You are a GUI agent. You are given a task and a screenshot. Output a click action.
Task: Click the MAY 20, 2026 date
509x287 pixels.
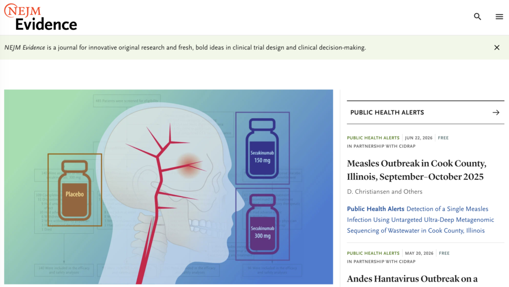point(419,253)
